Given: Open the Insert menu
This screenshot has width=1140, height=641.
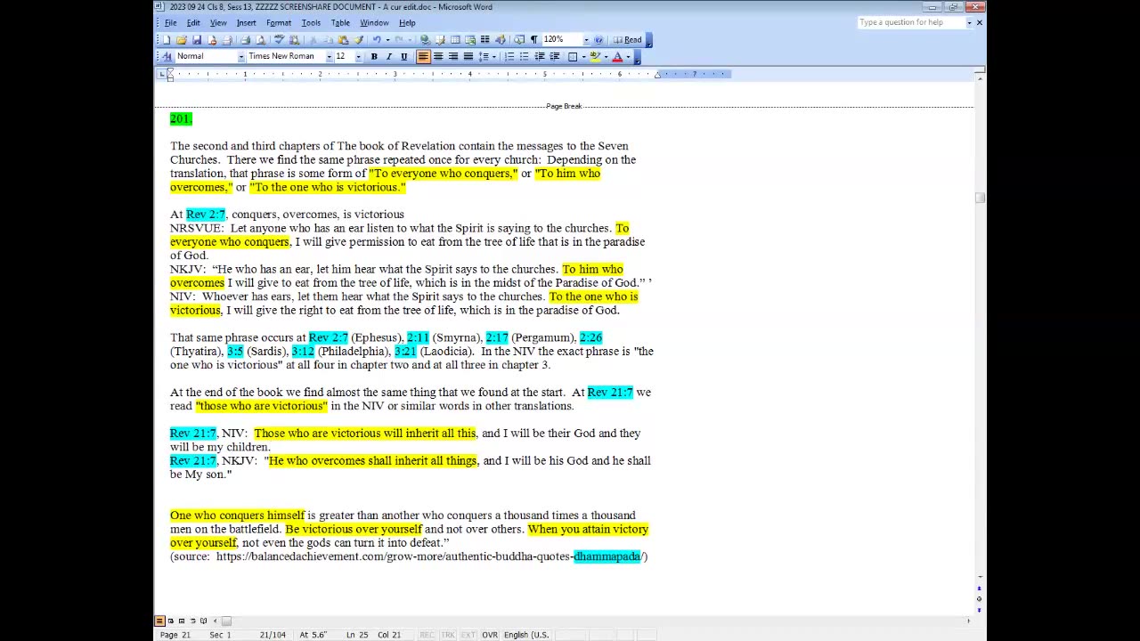Looking at the screenshot, I should (246, 22).
